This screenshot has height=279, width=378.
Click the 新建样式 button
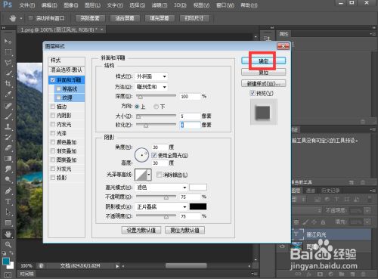click(x=264, y=83)
